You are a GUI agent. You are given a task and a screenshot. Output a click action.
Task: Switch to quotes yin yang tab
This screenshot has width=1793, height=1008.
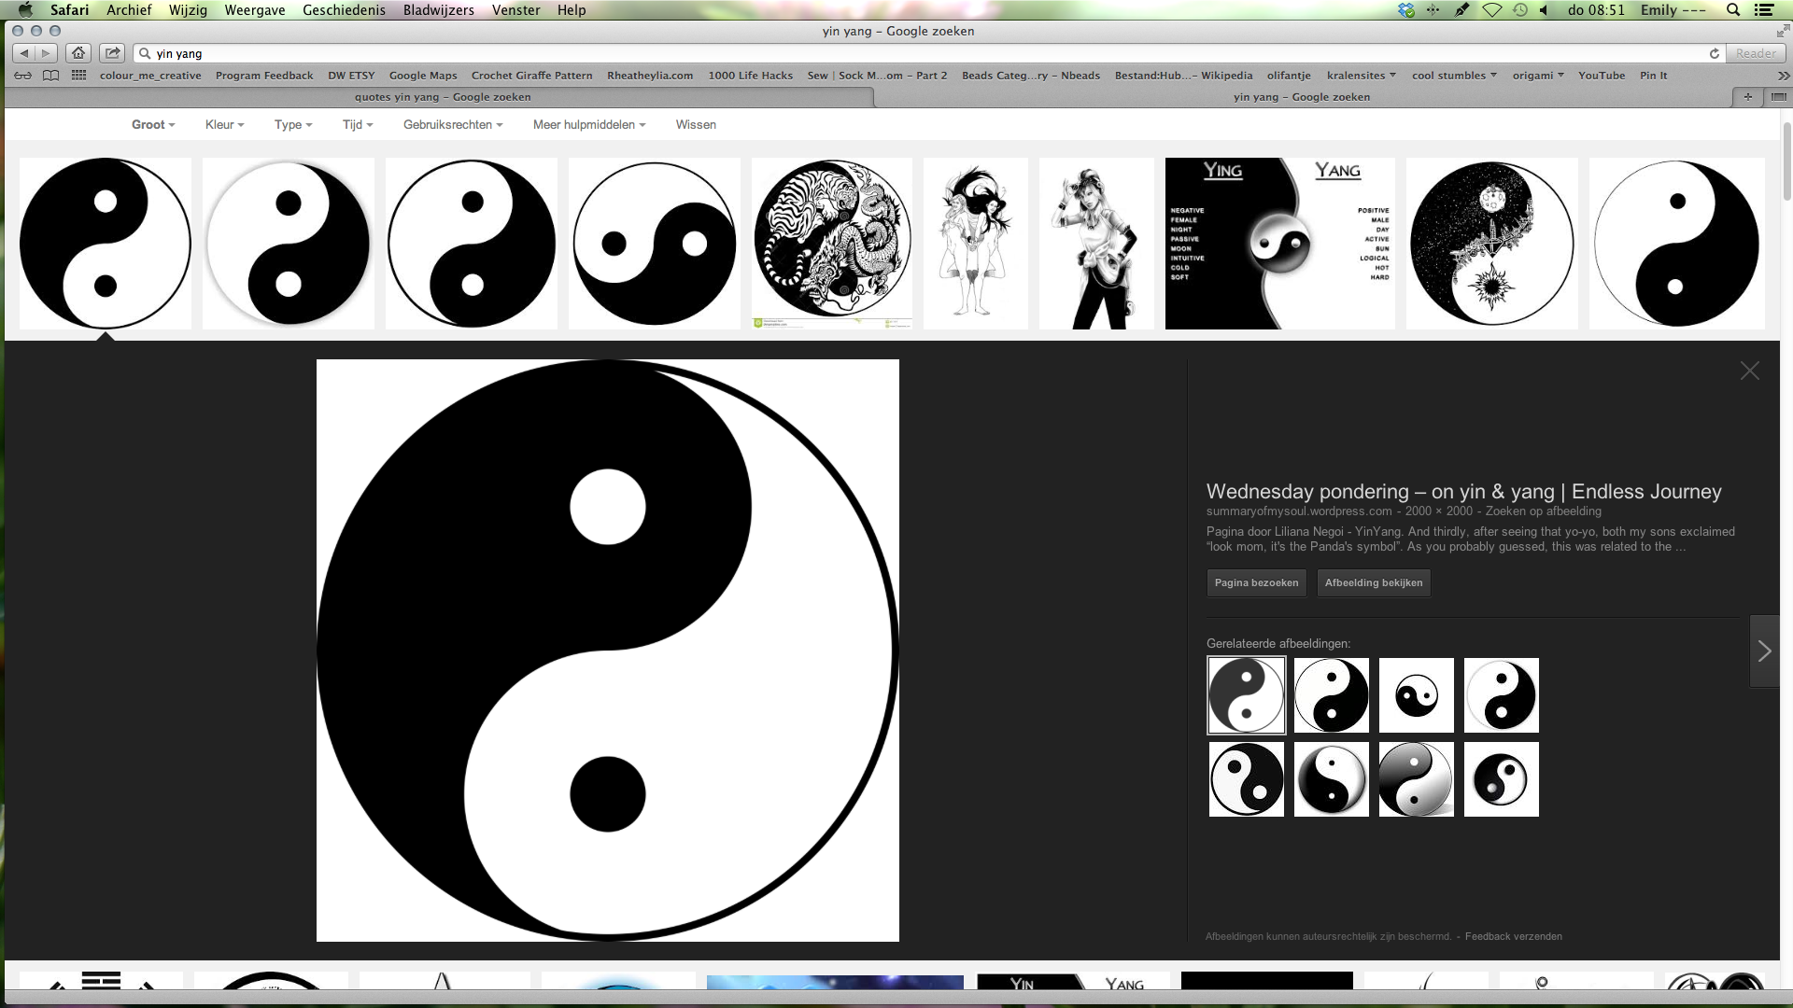[443, 97]
